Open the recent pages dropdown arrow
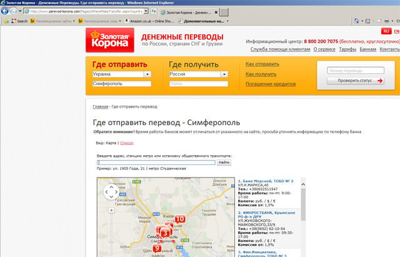400x257 pixels. click(20, 11)
